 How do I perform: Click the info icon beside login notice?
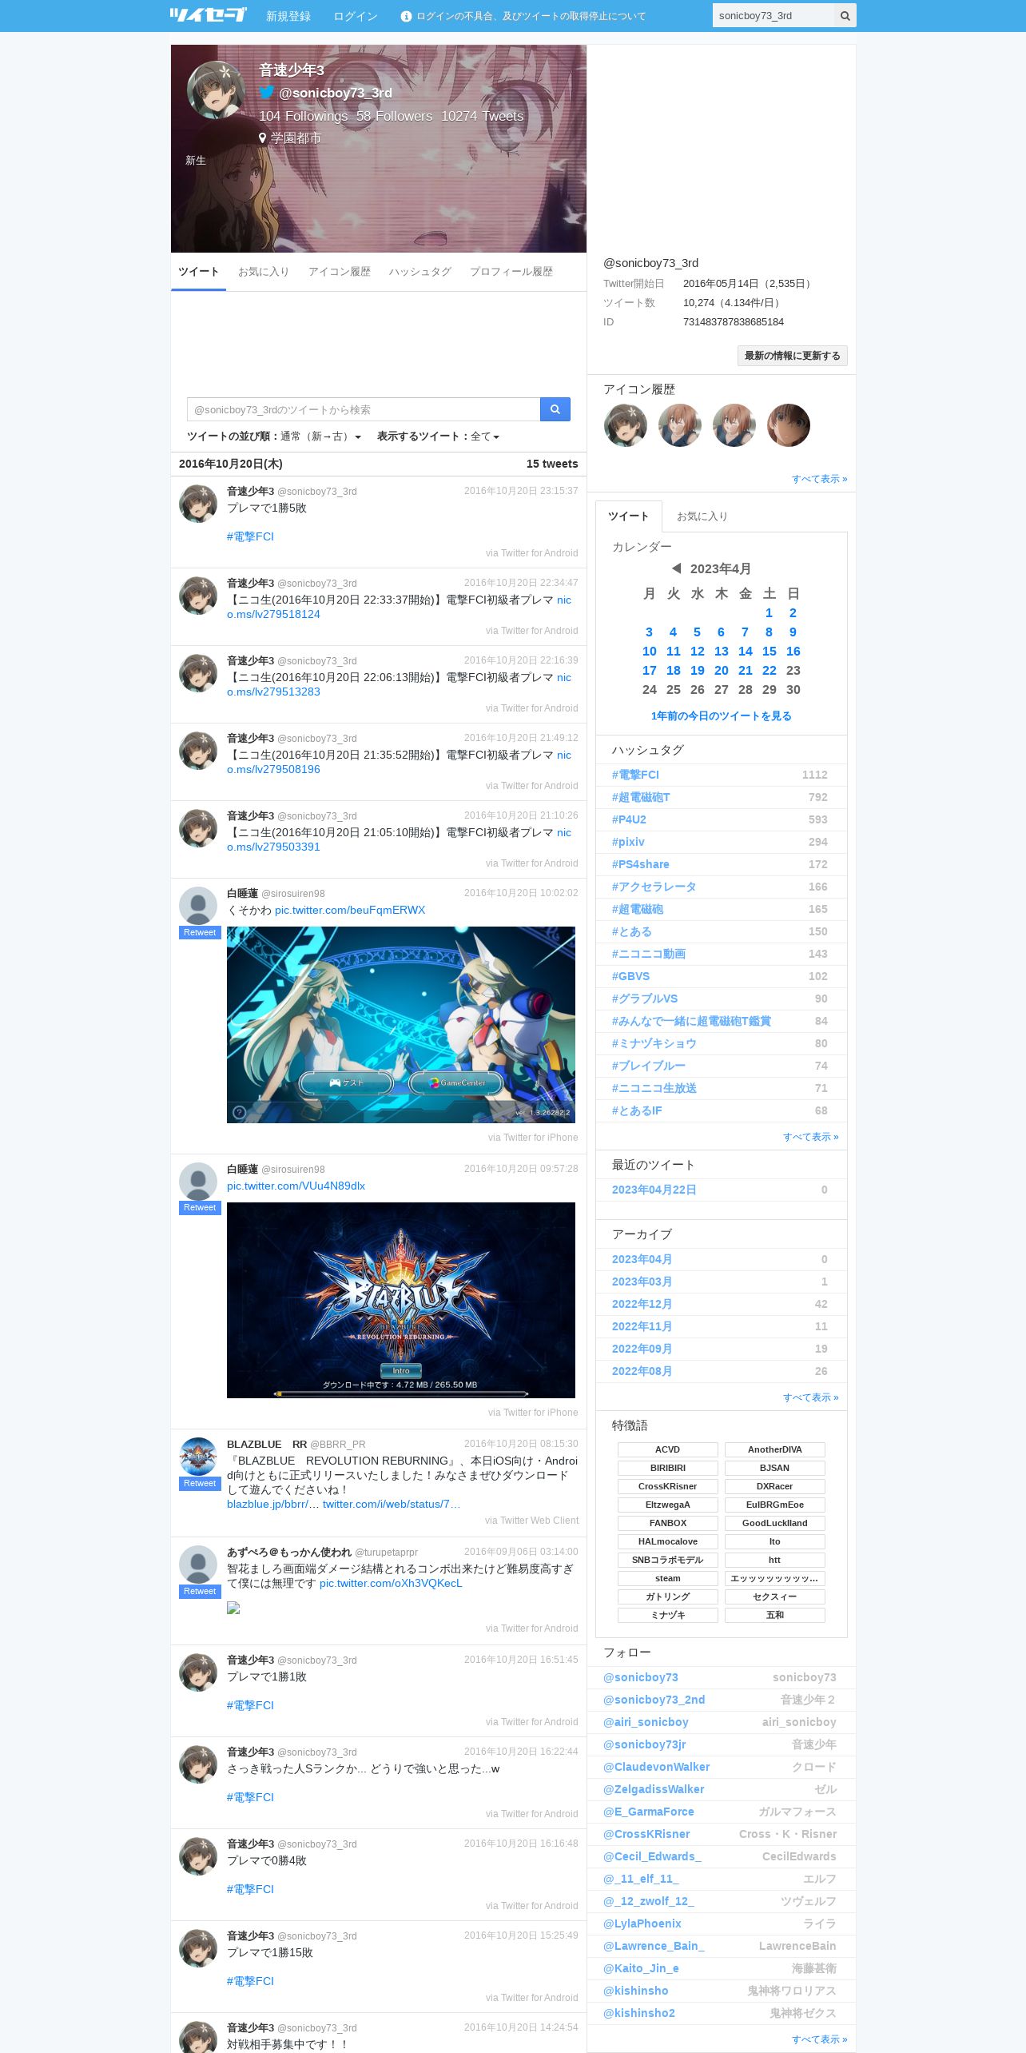(406, 16)
